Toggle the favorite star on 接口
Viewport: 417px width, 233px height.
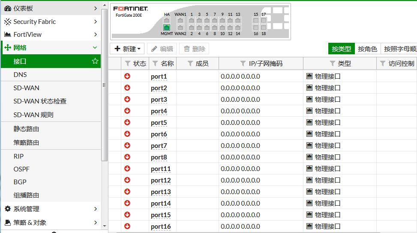[95, 61]
